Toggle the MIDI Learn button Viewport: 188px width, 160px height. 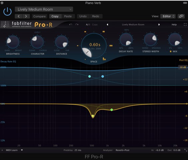pyautogui.click(x=12, y=150)
